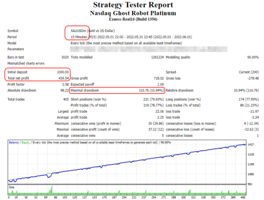
Task: Select largest loss trade value '-21.97'
Action: coord(254,111)
